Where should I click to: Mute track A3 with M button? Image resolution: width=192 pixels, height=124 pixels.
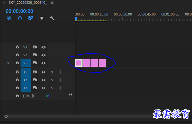(43, 88)
